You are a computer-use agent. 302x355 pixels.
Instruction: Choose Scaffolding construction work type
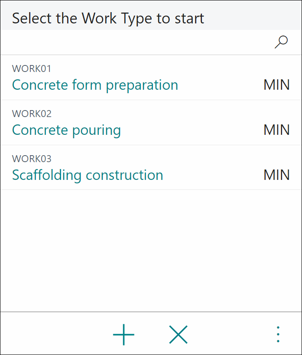point(88,176)
